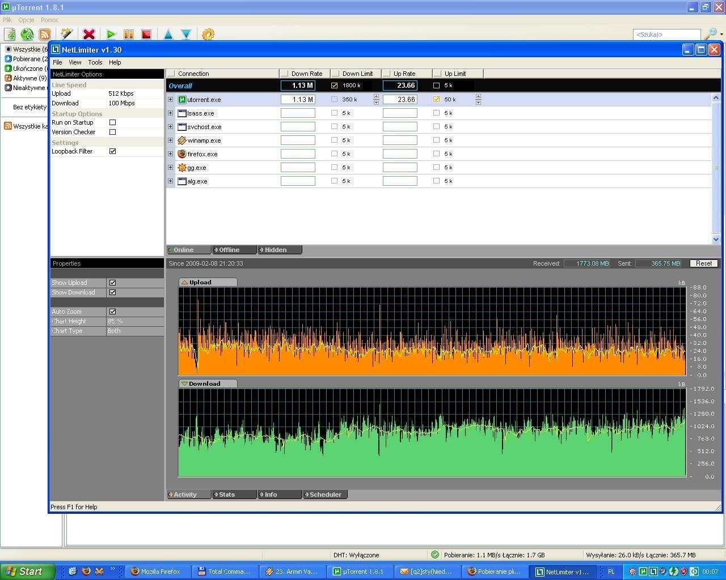Click Connection column header
Screen dimensions: 726x580
[x=223, y=74]
